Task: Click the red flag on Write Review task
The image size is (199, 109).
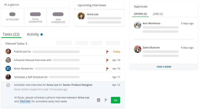Action: [x=108, y=69]
